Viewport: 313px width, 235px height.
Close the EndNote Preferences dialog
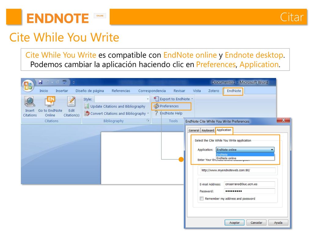[283, 120]
